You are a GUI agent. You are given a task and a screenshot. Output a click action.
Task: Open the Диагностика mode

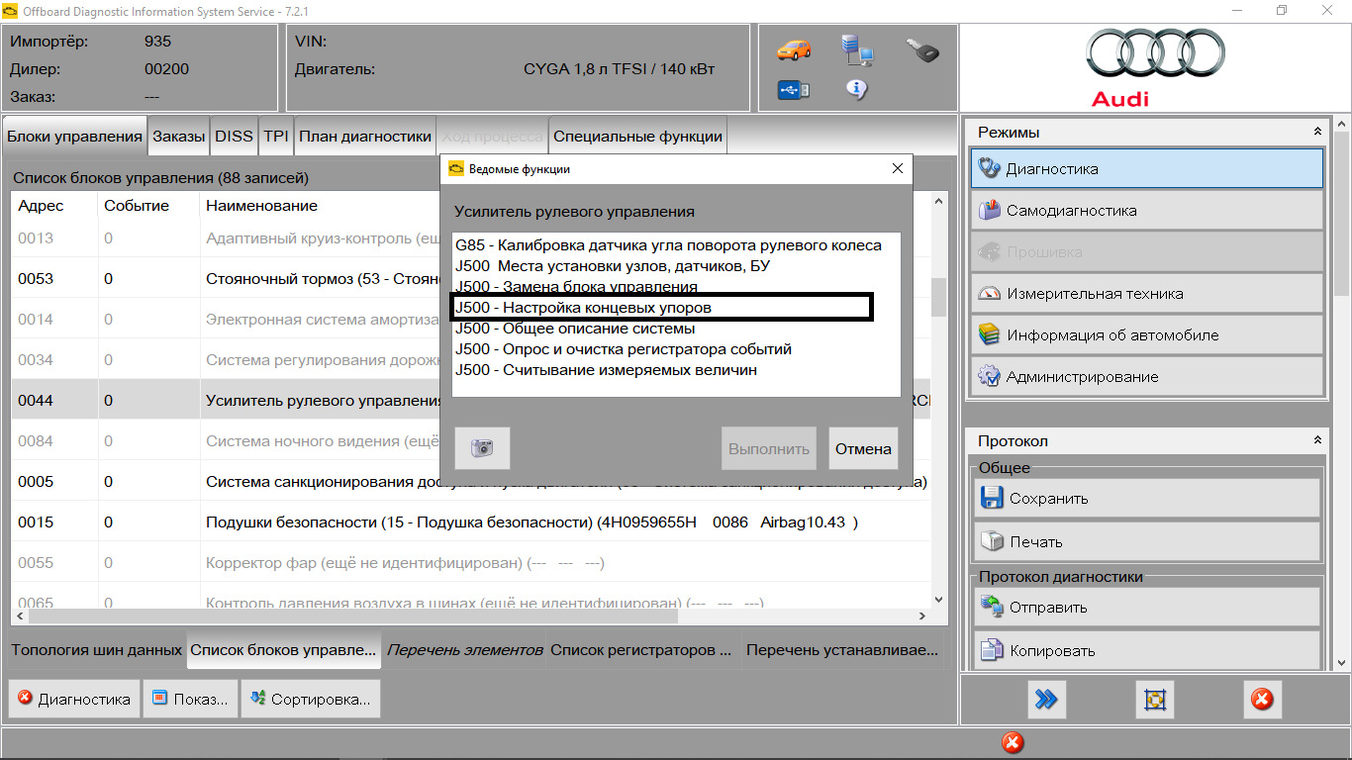(1147, 168)
